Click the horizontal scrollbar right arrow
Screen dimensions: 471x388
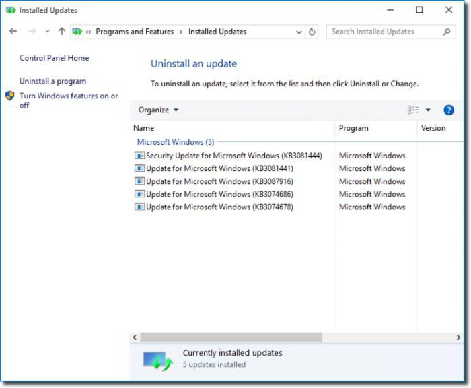click(458, 337)
